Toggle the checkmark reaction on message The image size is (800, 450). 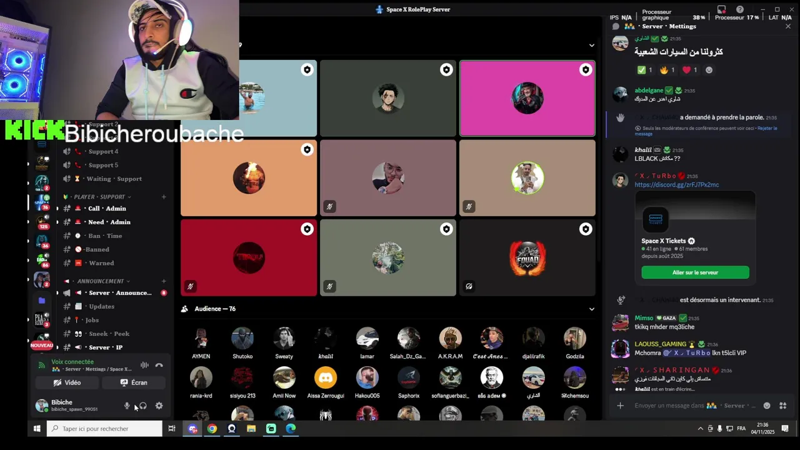(645, 70)
